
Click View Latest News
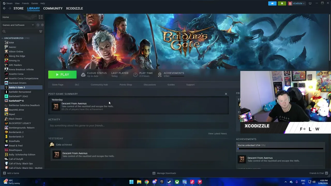click(x=217, y=134)
